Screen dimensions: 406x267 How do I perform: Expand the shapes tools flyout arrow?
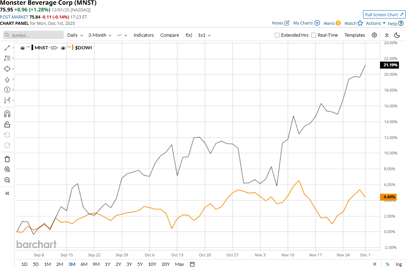point(13,69)
